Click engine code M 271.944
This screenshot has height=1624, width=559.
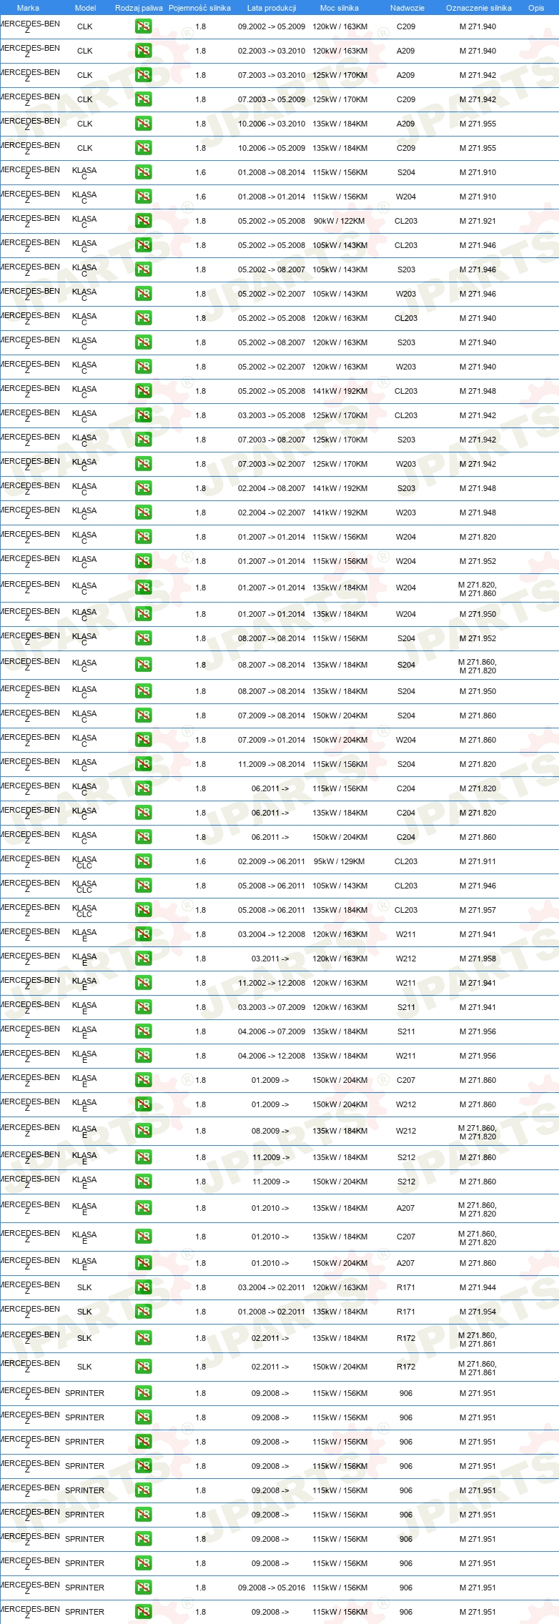(478, 1287)
